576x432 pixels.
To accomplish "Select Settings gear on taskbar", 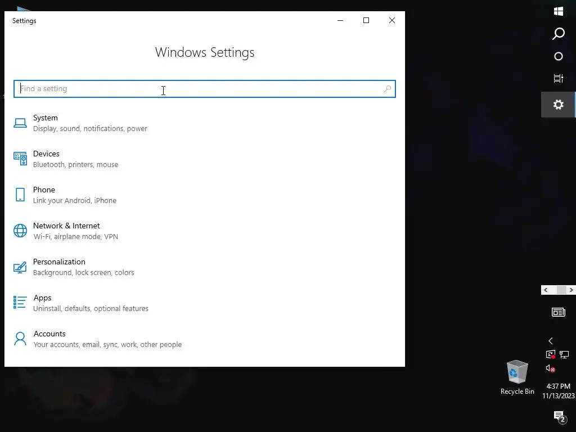I will [559, 105].
